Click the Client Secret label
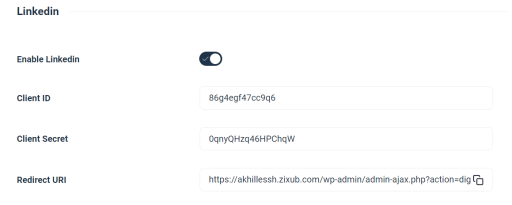Screen dimensions: 512x205 click(x=42, y=138)
